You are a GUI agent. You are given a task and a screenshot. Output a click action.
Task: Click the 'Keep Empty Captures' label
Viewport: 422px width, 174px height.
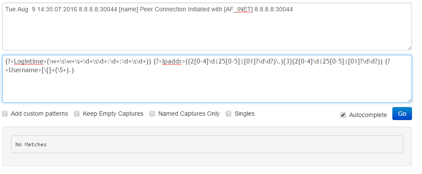click(x=113, y=114)
